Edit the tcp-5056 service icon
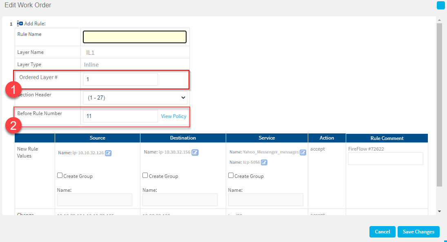The width and height of the screenshot is (447, 242). pyautogui.click(x=264, y=162)
